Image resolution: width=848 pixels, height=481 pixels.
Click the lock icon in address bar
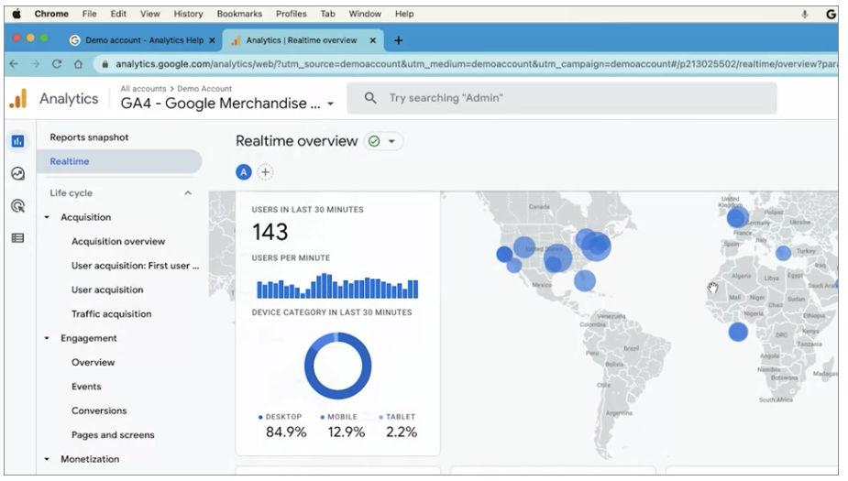pos(105,64)
